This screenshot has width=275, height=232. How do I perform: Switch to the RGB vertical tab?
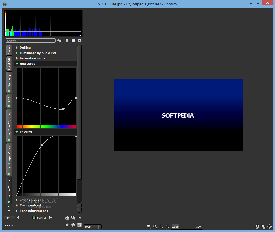pyautogui.click(x=9, y=101)
